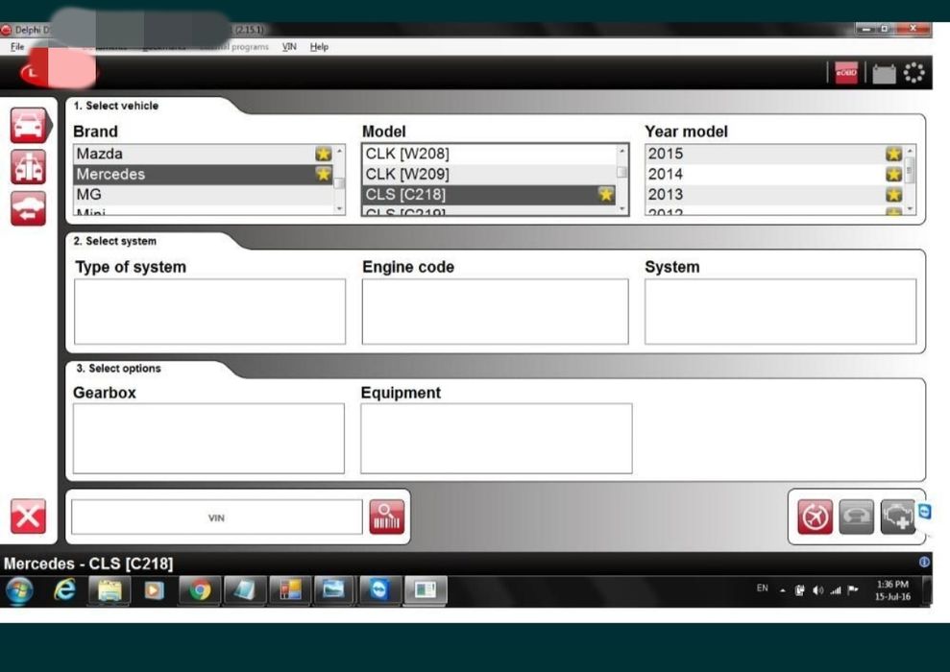
Task: Click the red X exit icon in sidebar
Action: [x=28, y=516]
